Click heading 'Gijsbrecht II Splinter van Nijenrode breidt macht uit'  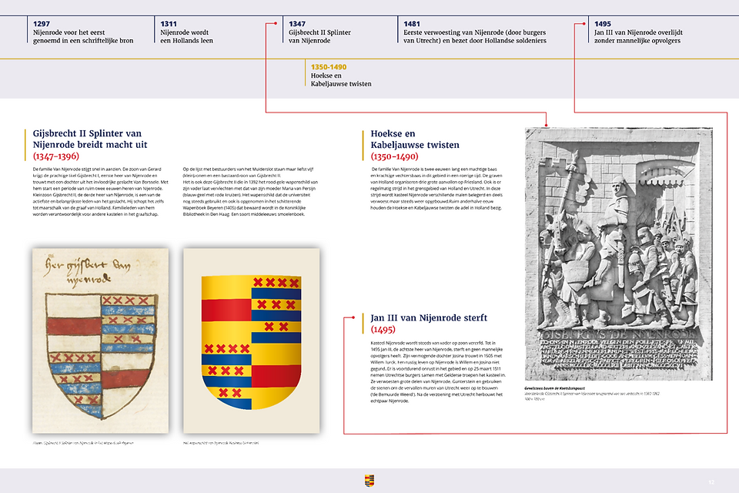click(x=90, y=139)
